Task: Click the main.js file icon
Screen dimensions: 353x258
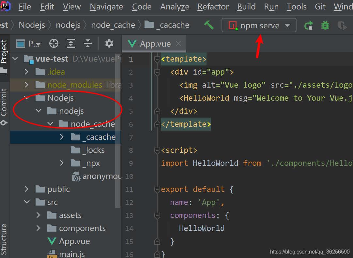Action: [52, 254]
